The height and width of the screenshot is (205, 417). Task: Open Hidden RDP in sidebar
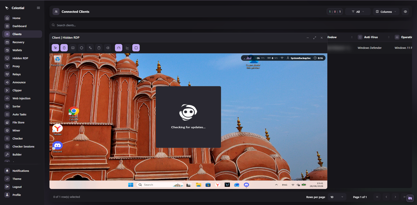(x=22, y=58)
